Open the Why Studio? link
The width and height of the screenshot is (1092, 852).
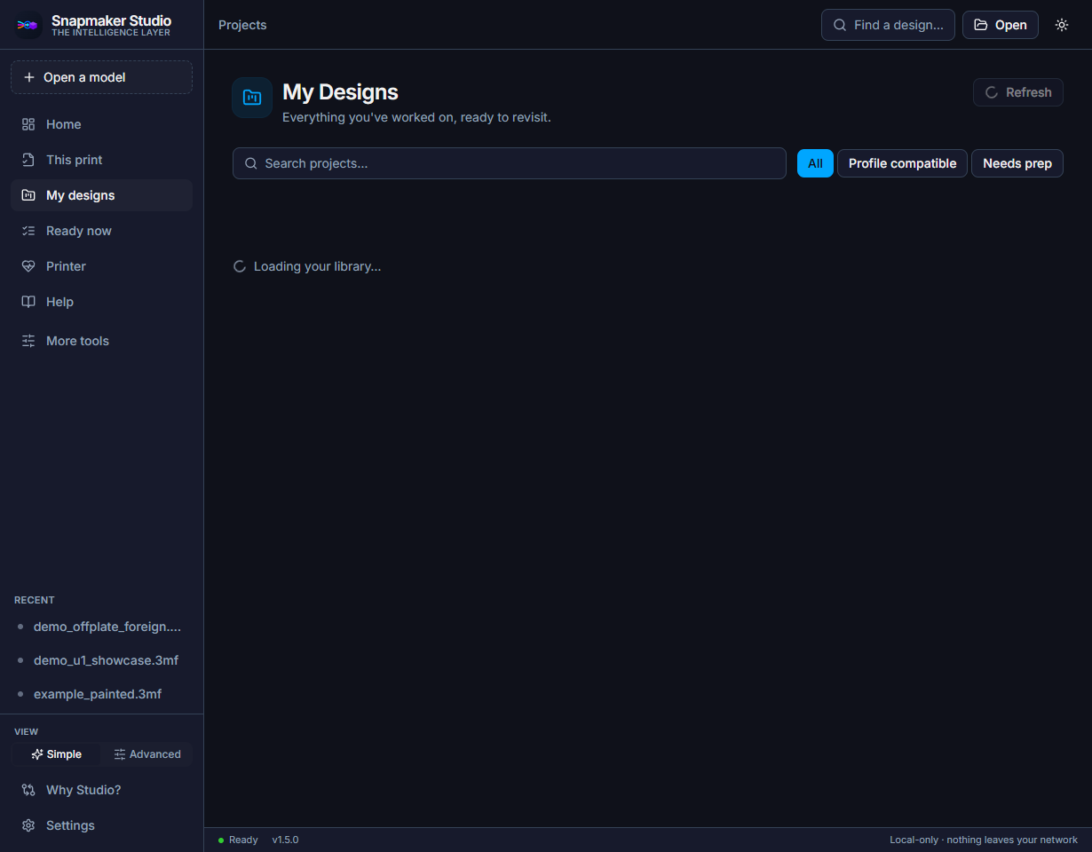click(101, 790)
